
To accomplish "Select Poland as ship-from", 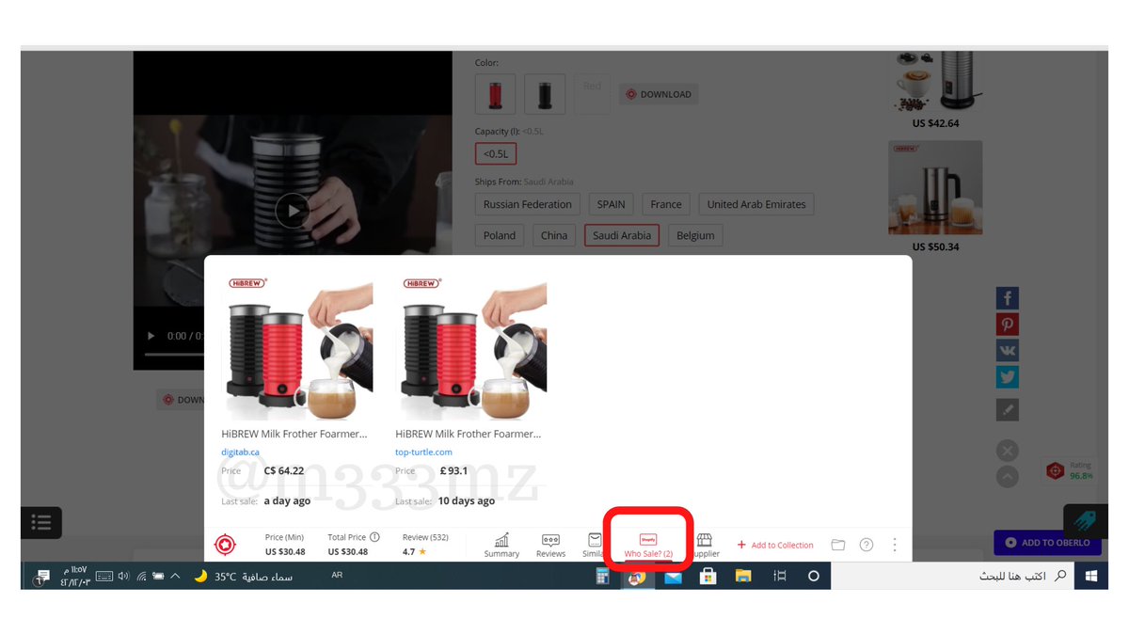I will [500, 235].
